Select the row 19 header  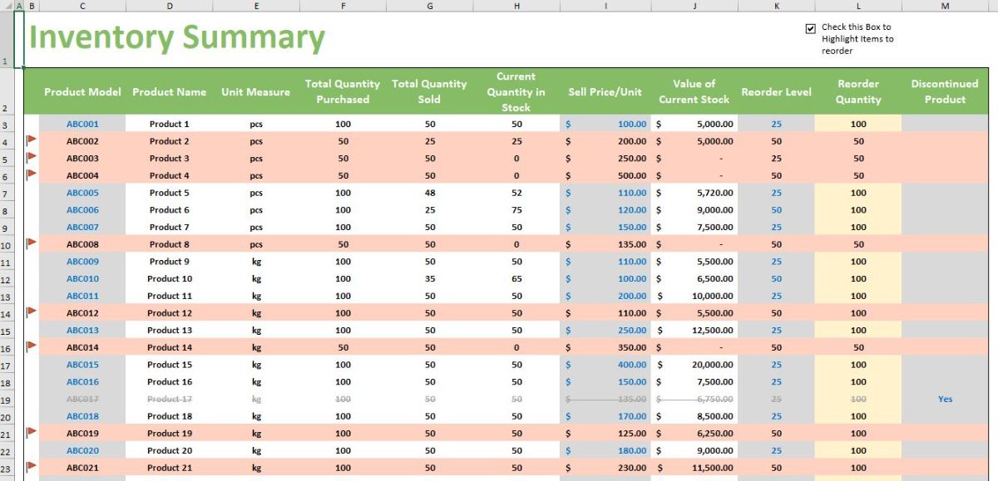[x=7, y=400]
